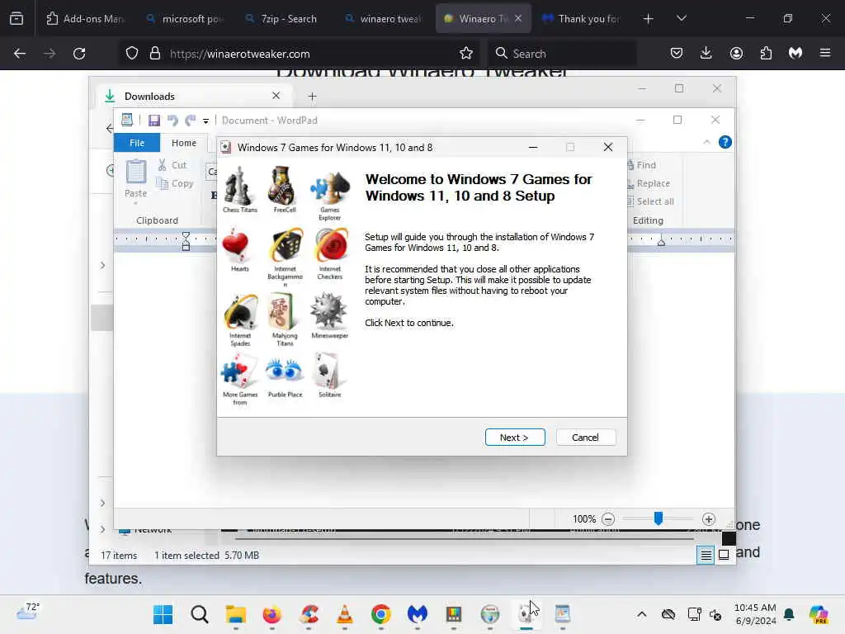This screenshot has height=634, width=845.
Task: Click the Chess Titans icon in setup
Action: click(239, 186)
